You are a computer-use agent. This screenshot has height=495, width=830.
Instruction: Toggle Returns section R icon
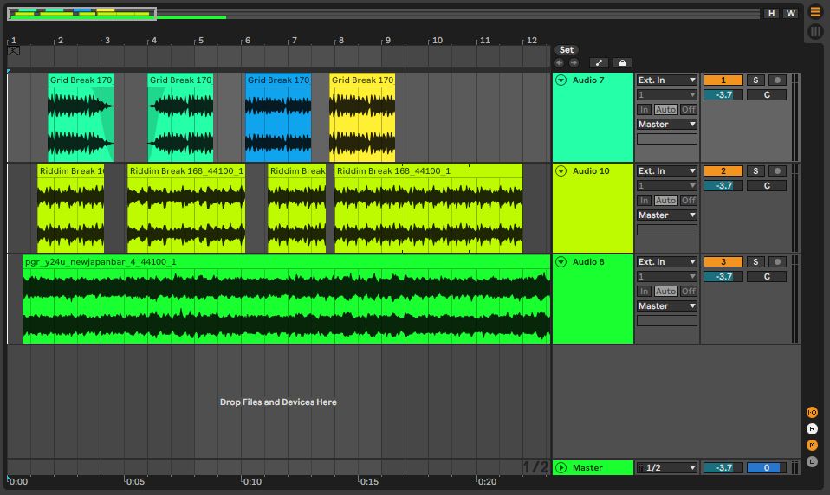coord(812,429)
